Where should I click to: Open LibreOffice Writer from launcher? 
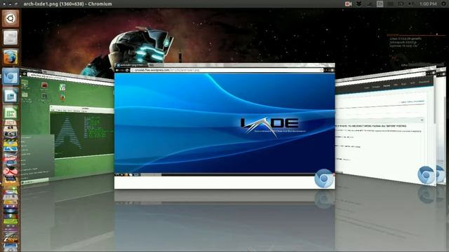11,95
